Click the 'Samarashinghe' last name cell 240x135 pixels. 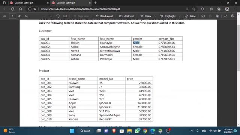[x=110, y=47]
